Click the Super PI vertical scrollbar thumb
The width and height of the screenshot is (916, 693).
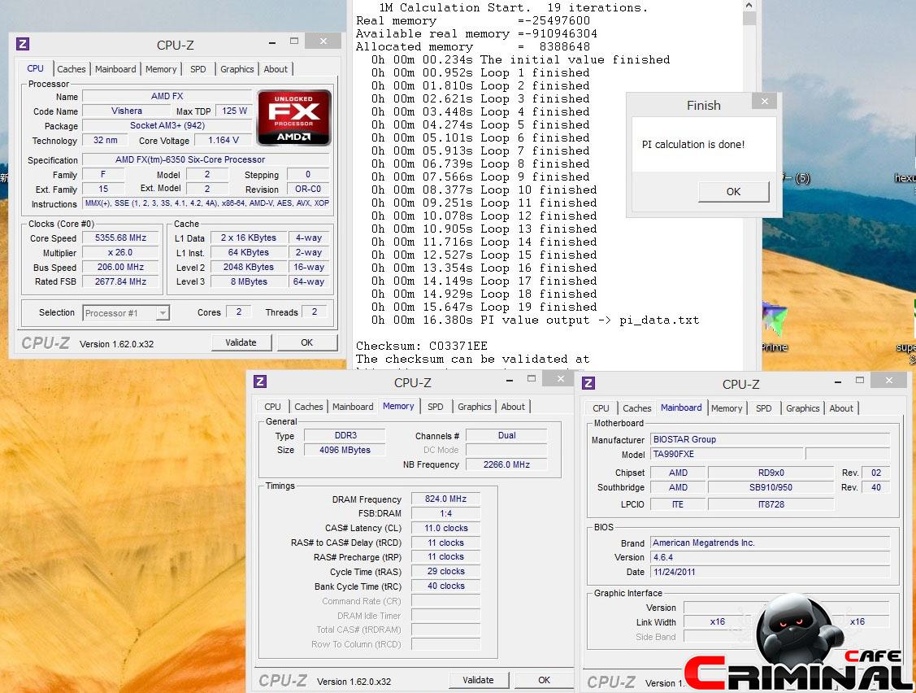point(749,18)
